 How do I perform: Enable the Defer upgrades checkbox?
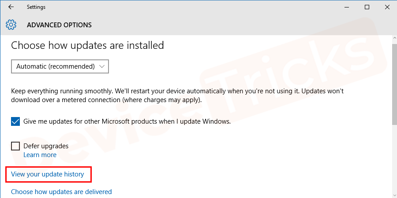(15, 146)
